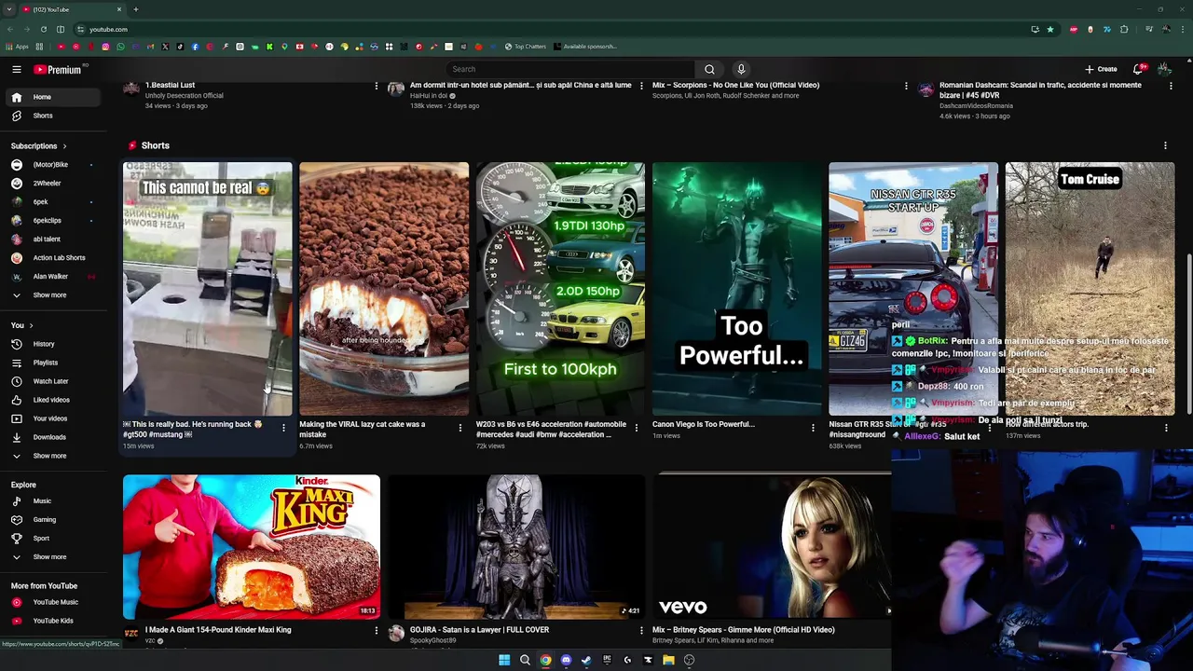Open the notifications bell
Screen dimensions: 1193x671
(1138, 69)
